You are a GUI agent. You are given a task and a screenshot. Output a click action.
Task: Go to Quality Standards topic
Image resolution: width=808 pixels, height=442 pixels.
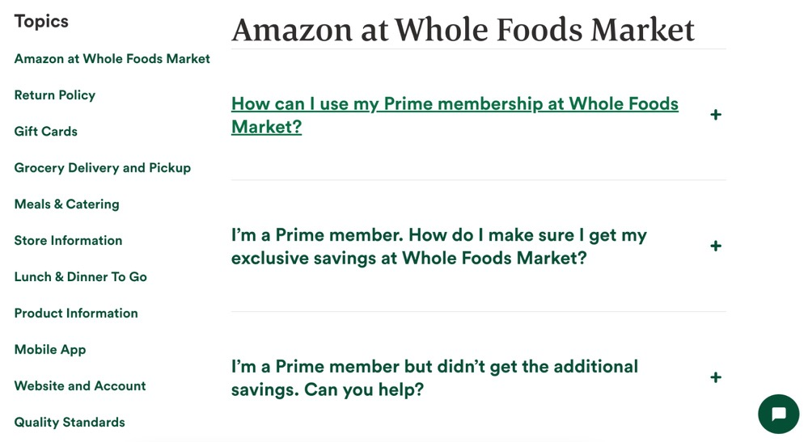tap(70, 423)
